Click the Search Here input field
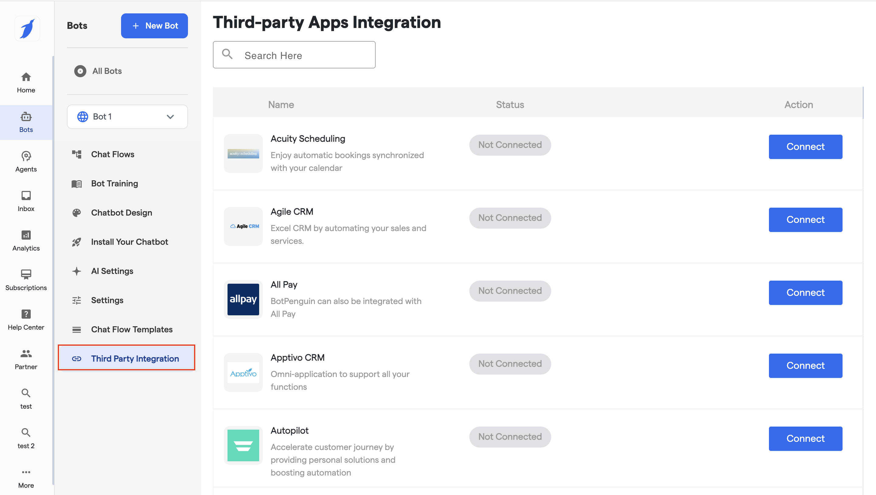This screenshot has width=876, height=495. [x=294, y=55]
